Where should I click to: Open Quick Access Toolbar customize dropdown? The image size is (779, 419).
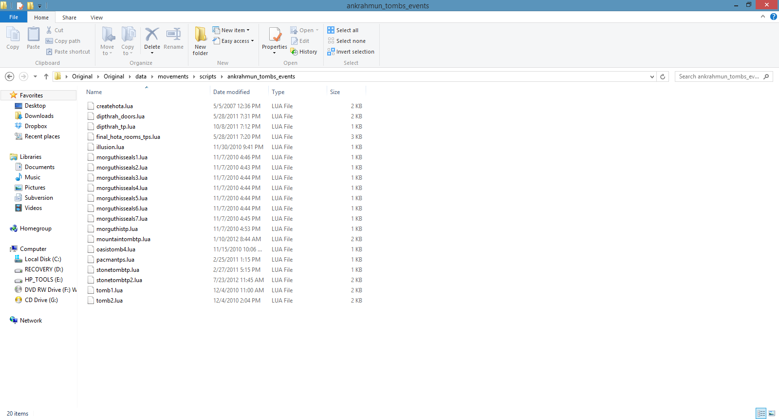pos(40,6)
